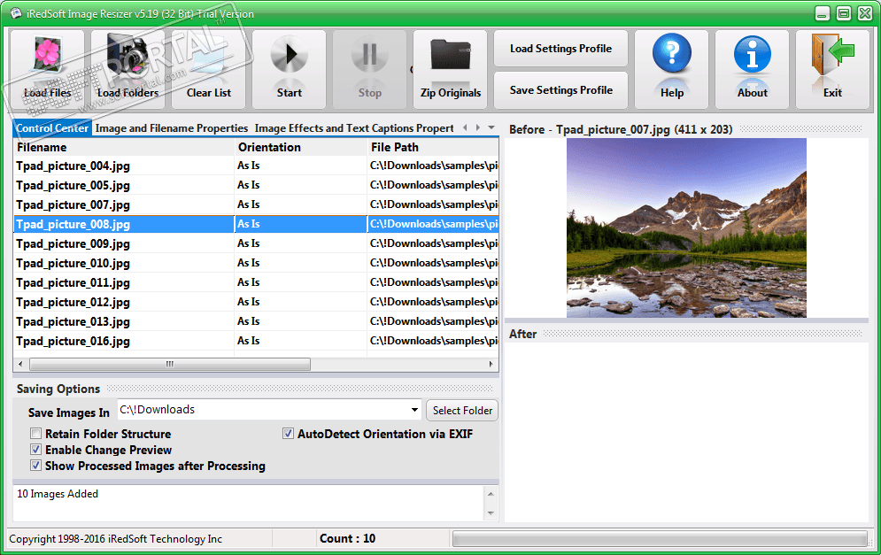
Task: Open Image and Filename Properties tab
Action: pyautogui.click(x=172, y=128)
